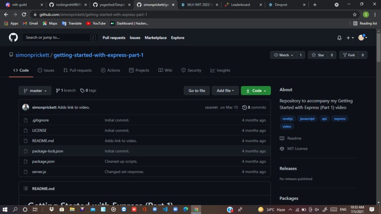Screen dimensions: 381x214
Task: Open the user avatar menu
Action: [363, 37]
